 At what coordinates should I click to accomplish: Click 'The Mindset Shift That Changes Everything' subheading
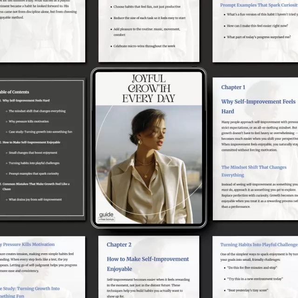point(254,171)
